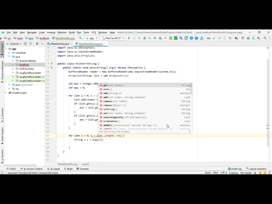Click the Make Project hammer icon
This screenshot has height=204, width=272.
pyautogui.click(x=80, y=38)
